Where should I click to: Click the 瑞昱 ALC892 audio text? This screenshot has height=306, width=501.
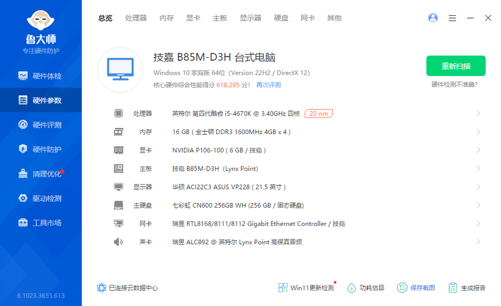click(x=237, y=242)
